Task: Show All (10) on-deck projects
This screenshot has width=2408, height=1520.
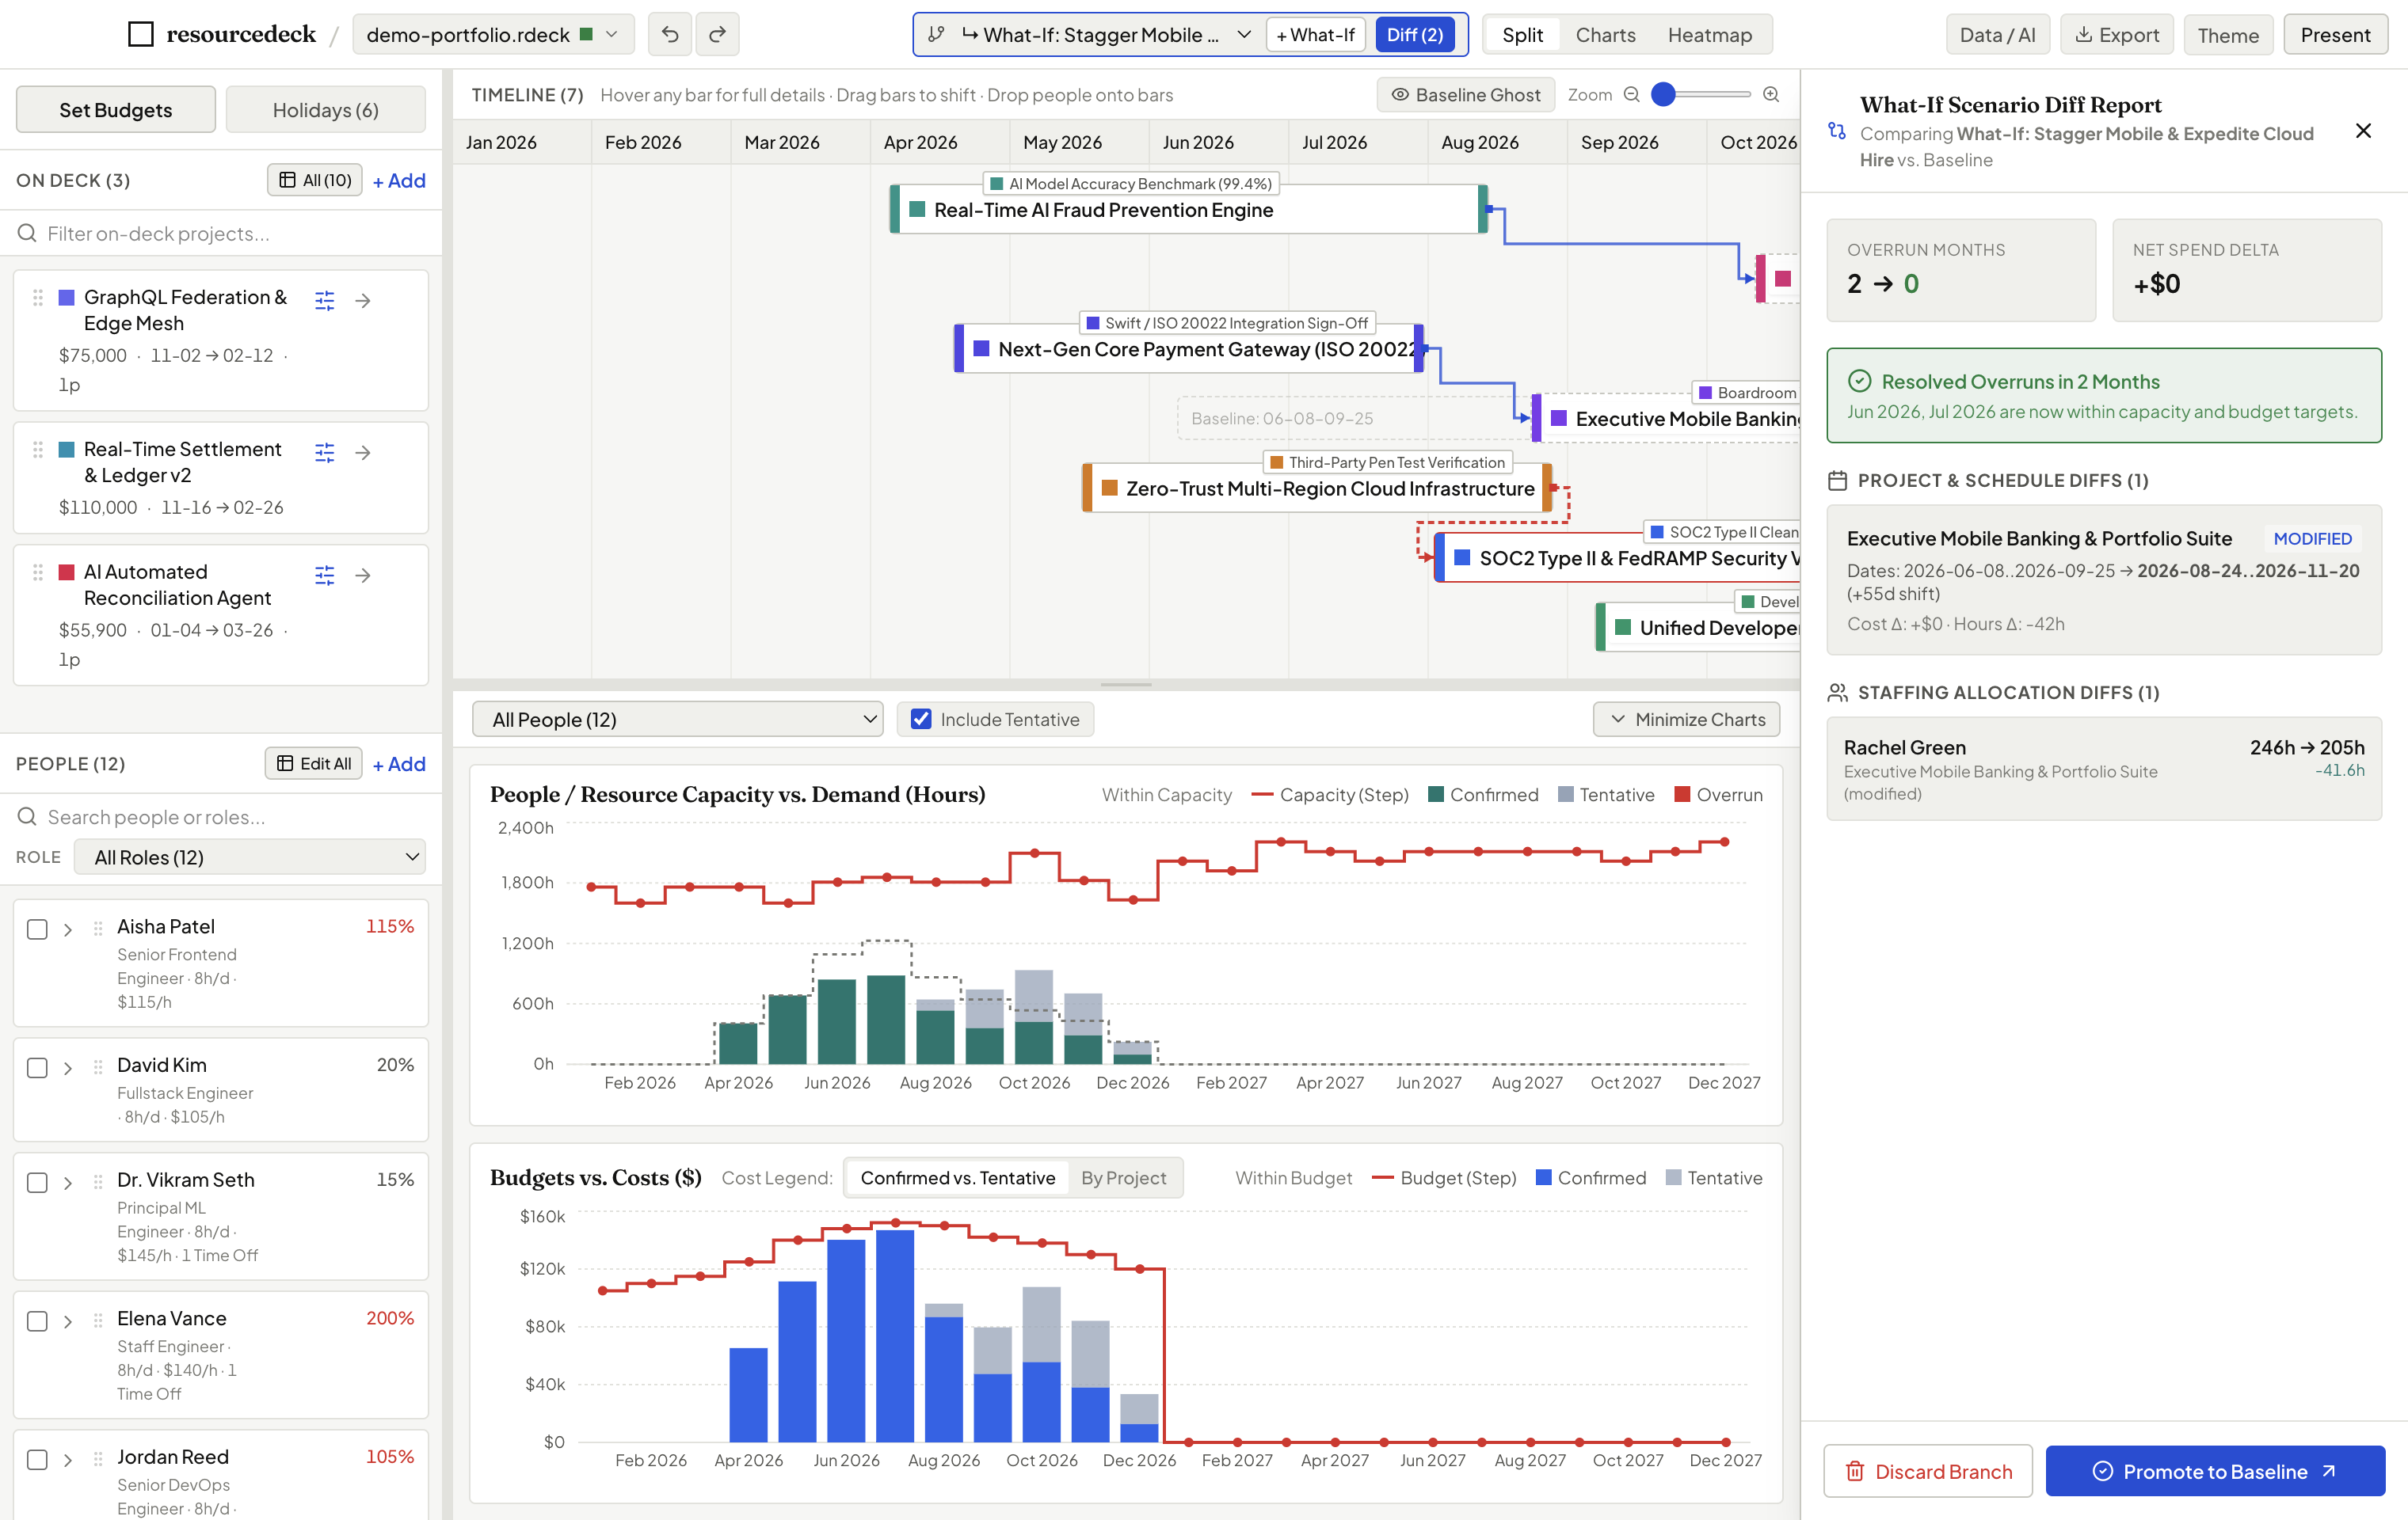Action: [x=315, y=180]
